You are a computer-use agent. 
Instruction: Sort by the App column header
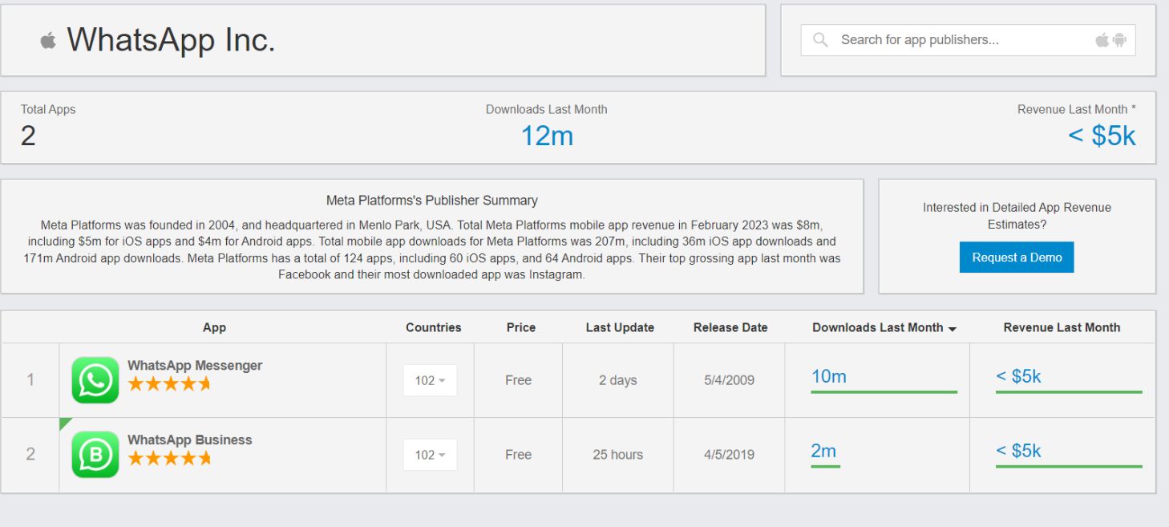point(214,327)
